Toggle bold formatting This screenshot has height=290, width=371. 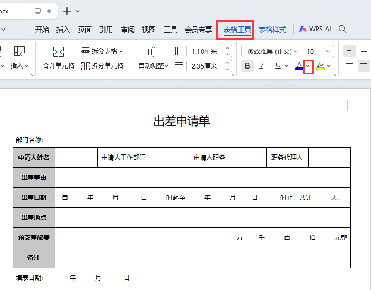[x=247, y=66]
